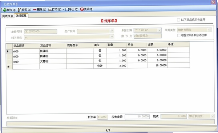Select the 详细信息 tab

click(x=21, y=16)
